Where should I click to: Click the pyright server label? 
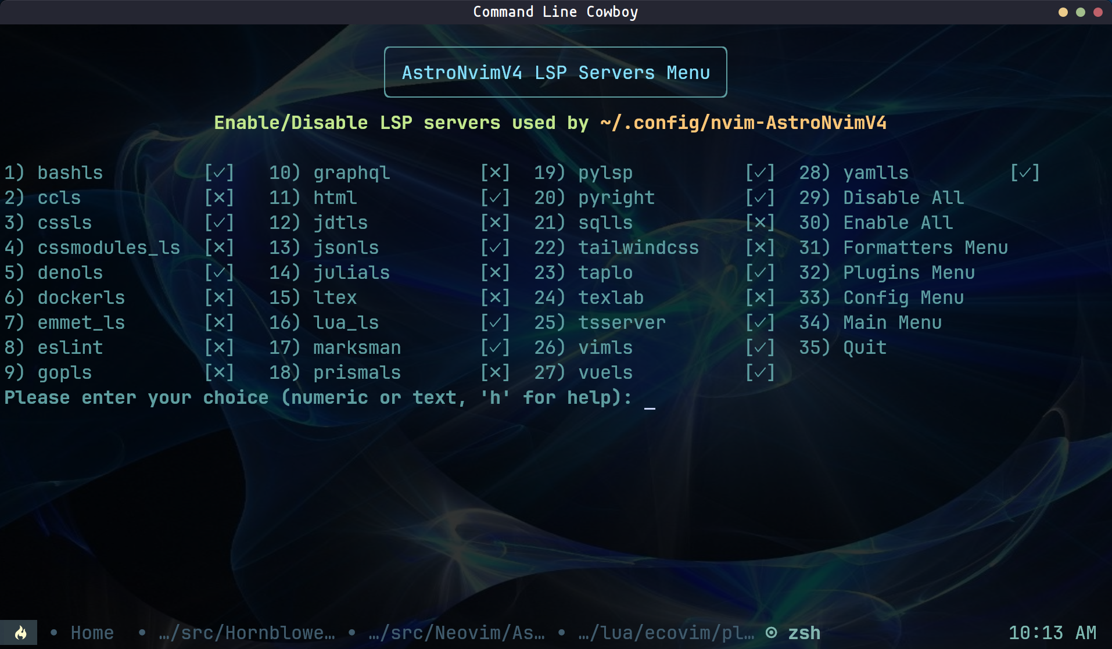click(616, 198)
